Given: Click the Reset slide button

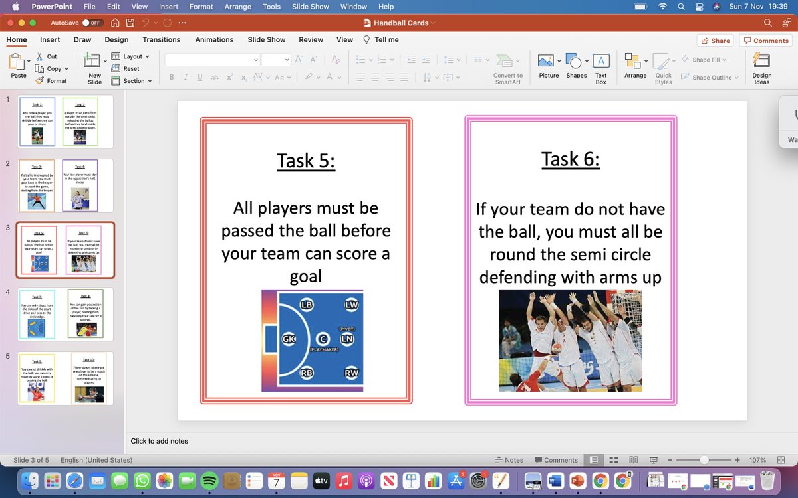Looking at the screenshot, I should (125, 68).
